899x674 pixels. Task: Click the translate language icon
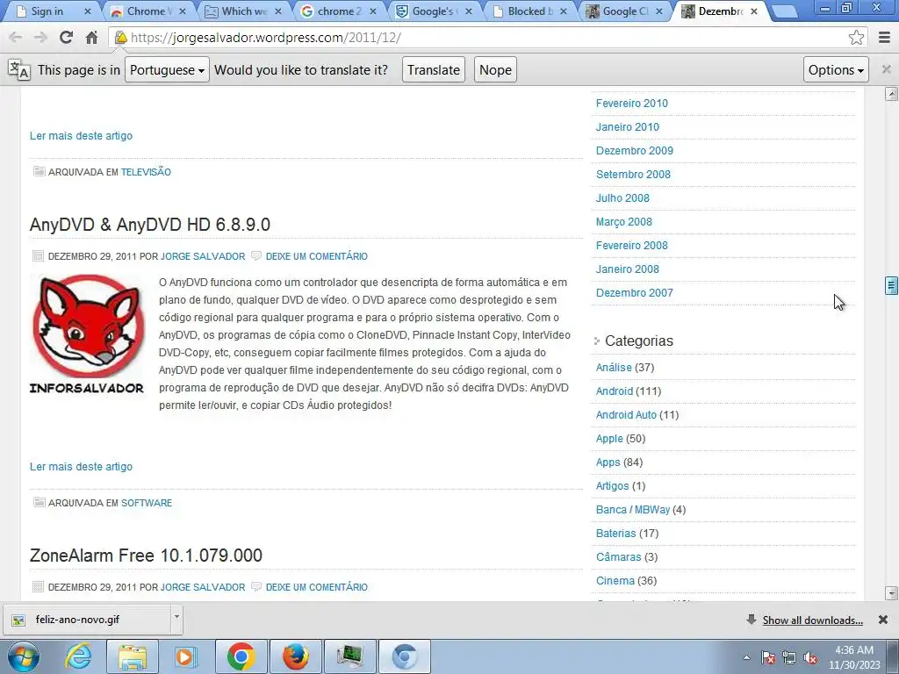(19, 69)
